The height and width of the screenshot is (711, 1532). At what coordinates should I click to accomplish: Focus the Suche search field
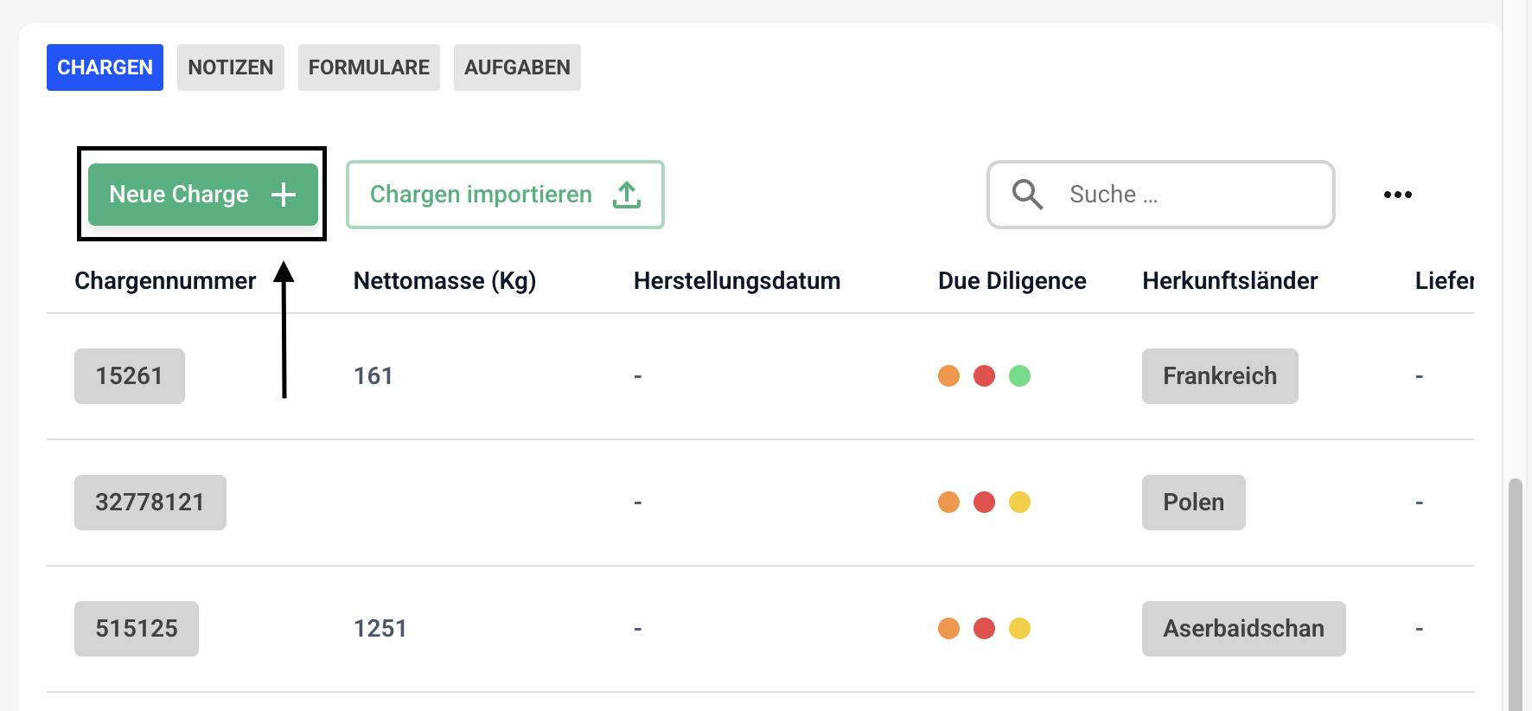tap(1161, 195)
